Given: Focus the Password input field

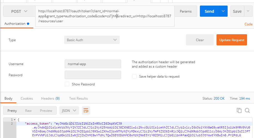Looking at the screenshot, I should click(93, 75).
